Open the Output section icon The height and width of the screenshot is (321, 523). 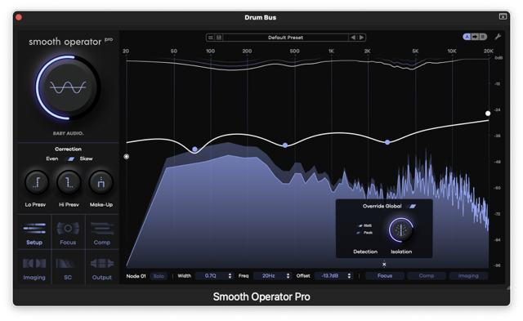point(102,263)
